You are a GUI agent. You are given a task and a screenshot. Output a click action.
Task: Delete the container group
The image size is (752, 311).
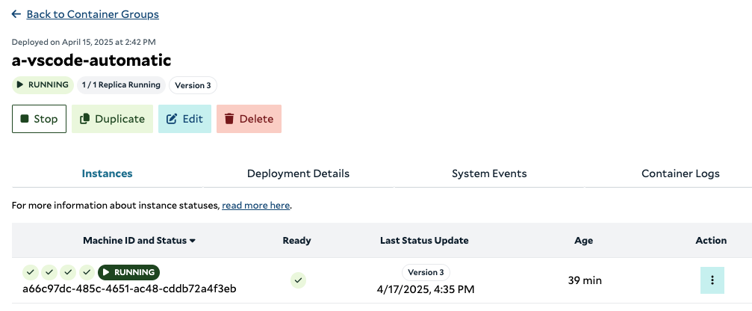pos(249,119)
